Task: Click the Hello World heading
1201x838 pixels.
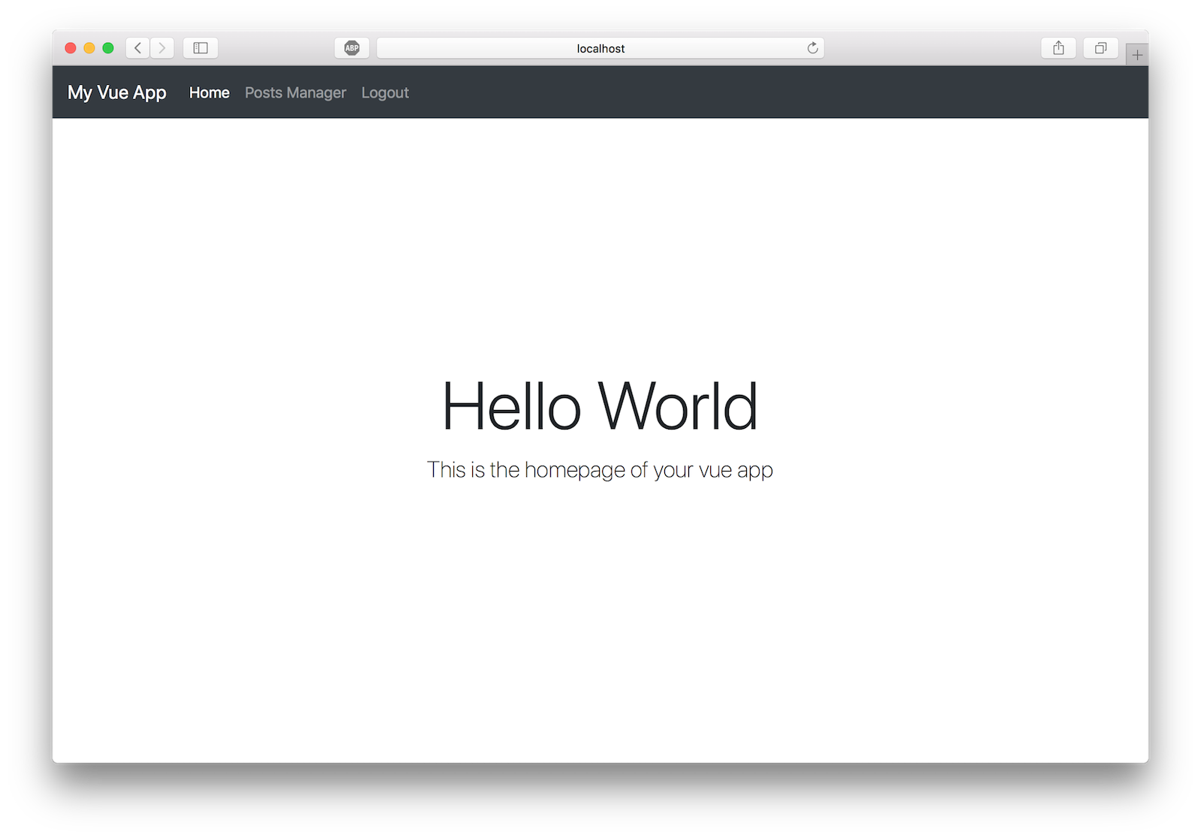Action: click(x=600, y=406)
